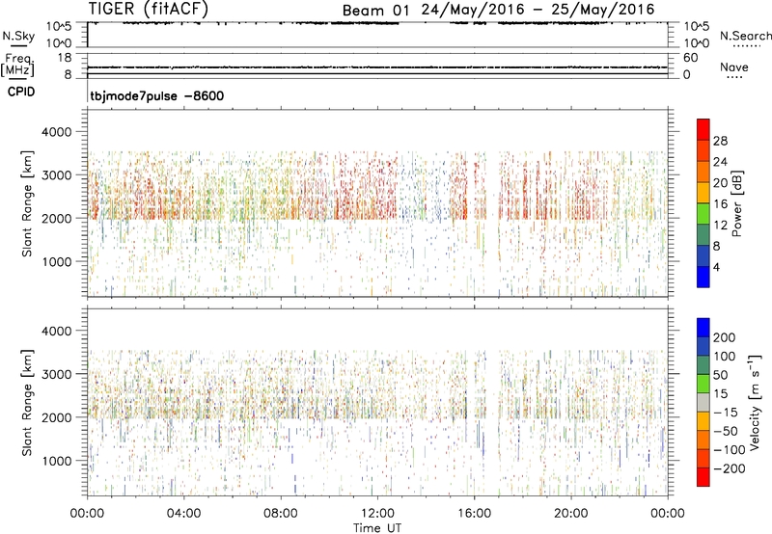
Task: Select the "N.Search" legend label
Action: point(746,36)
